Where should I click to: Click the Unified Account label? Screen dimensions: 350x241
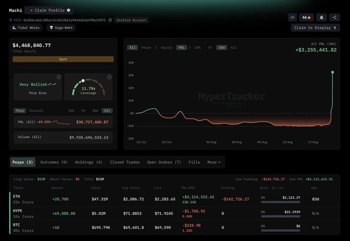[x=131, y=20]
